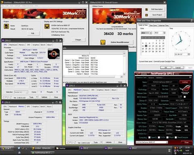The width and height of the screenshot is (194, 155).
Task: Click the yellow icon beside Online ResultBrowser
Action: tap(103, 42)
